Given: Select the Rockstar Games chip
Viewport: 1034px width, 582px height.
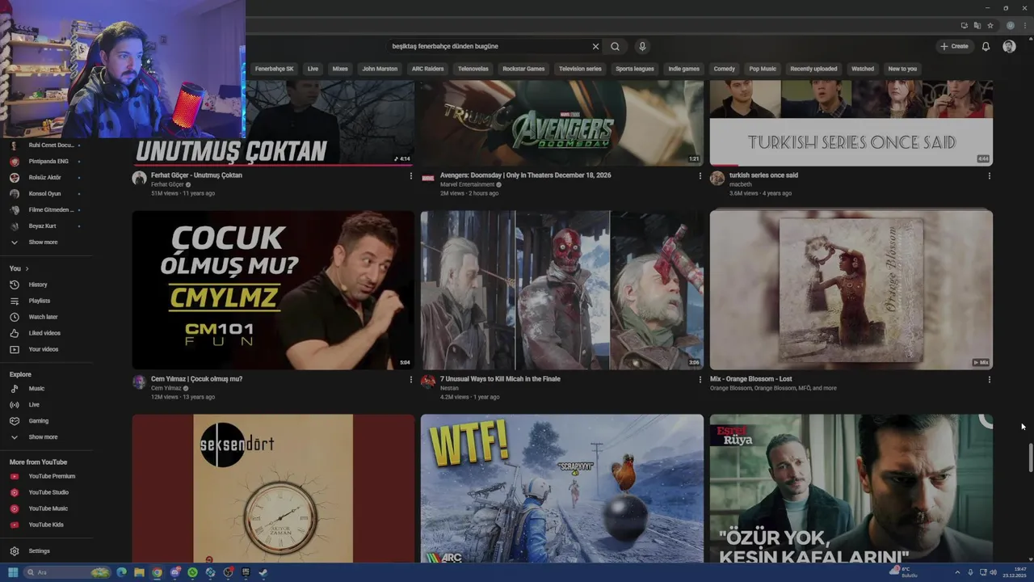Looking at the screenshot, I should (523, 69).
